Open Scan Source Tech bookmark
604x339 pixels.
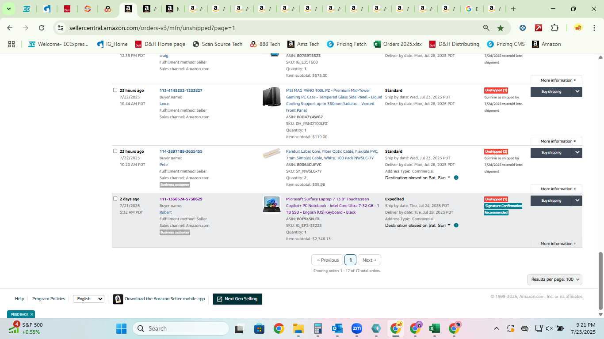coord(218,44)
